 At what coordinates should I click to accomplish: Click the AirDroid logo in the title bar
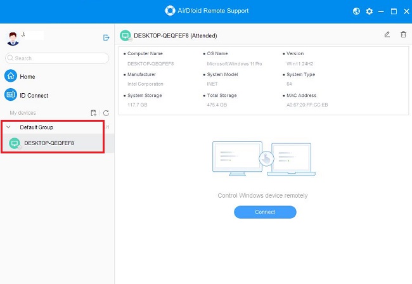(169, 11)
